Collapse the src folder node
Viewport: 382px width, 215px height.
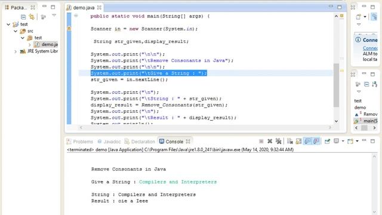coord(16,31)
